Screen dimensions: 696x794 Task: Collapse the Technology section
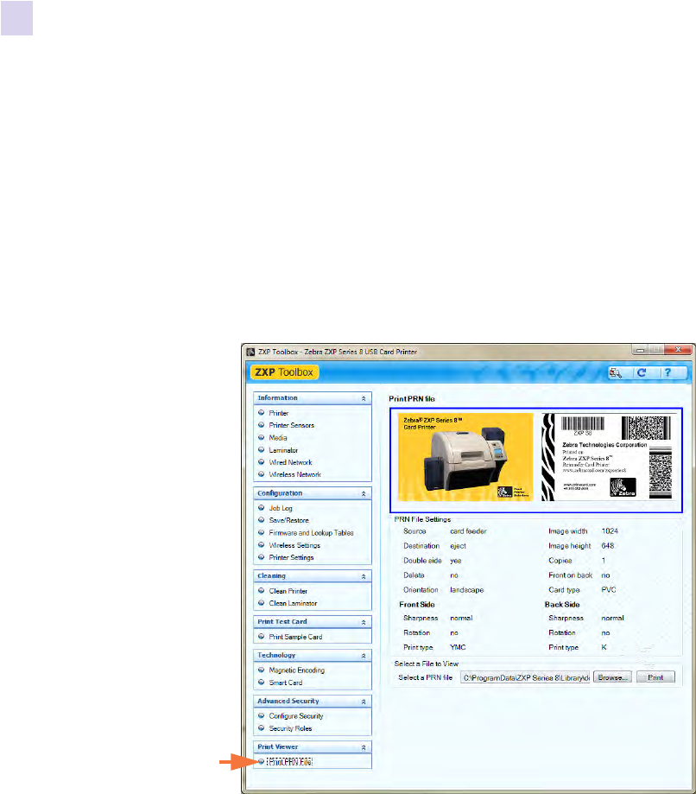click(364, 656)
